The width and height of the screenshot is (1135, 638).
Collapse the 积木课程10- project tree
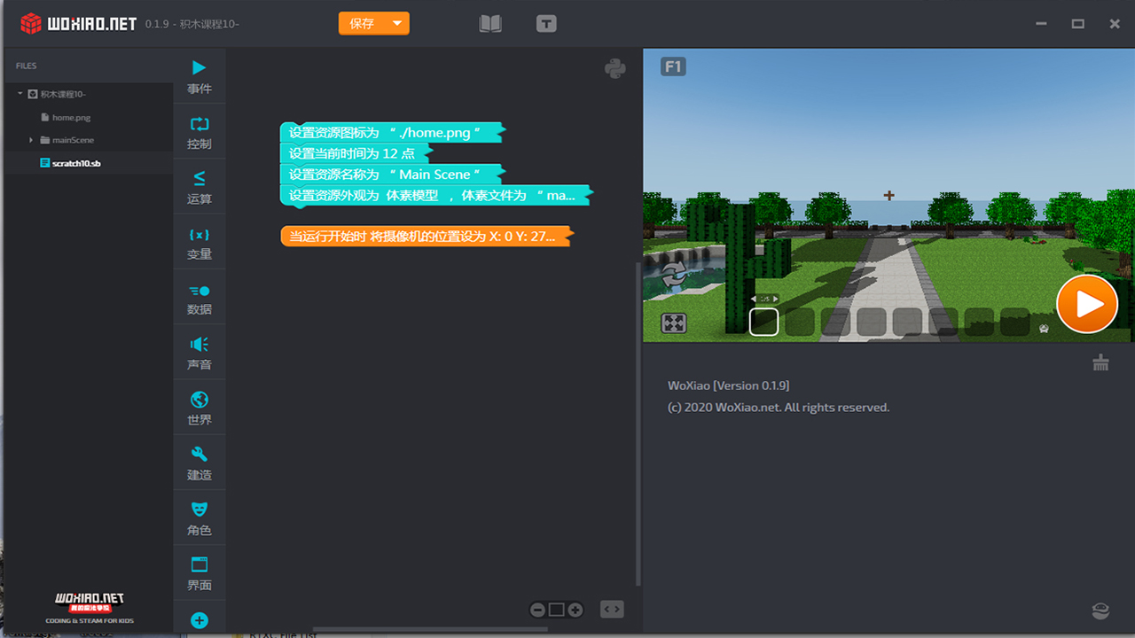coord(20,94)
